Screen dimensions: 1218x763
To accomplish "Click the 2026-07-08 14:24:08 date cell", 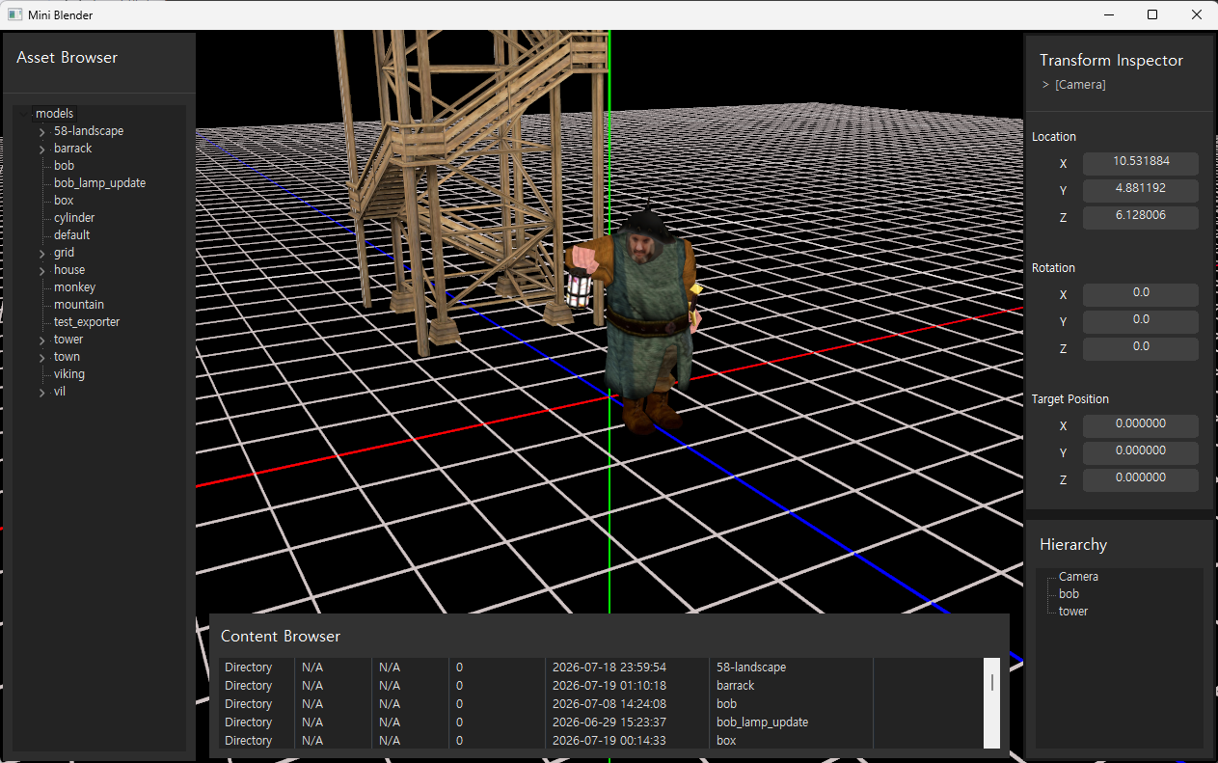I will click(x=609, y=704).
